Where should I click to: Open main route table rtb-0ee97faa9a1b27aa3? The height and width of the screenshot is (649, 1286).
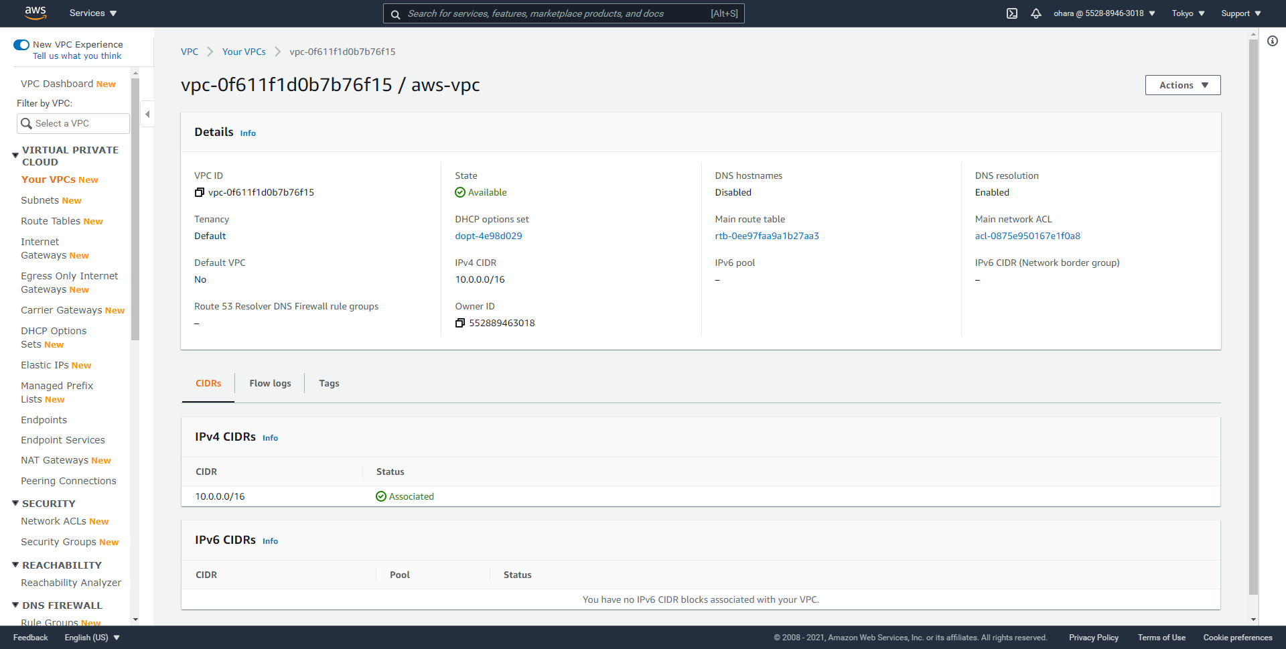767,236
